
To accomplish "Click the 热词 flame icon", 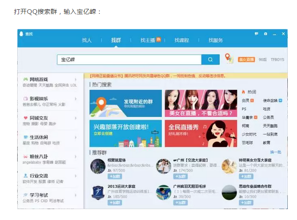I will click(243, 92).
